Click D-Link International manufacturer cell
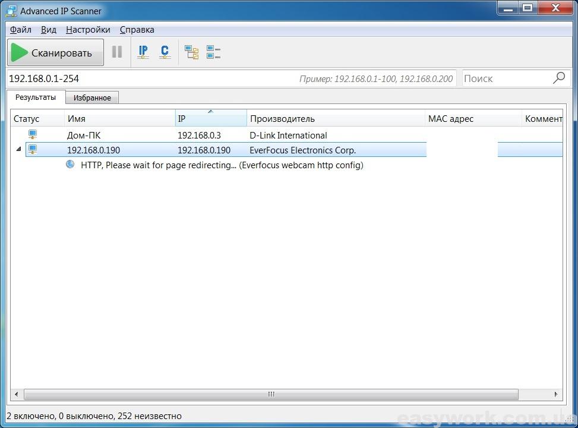The image size is (578, 428). coord(288,136)
